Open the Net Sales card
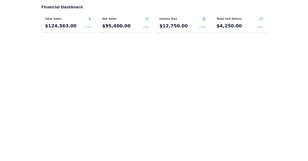Screen dimensions: 308x161 pyautogui.click(x=125, y=22)
